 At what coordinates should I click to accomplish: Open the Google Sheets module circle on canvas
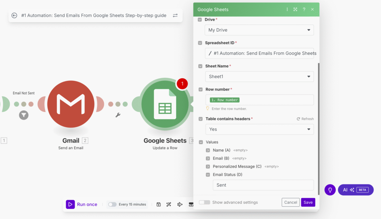point(165,104)
